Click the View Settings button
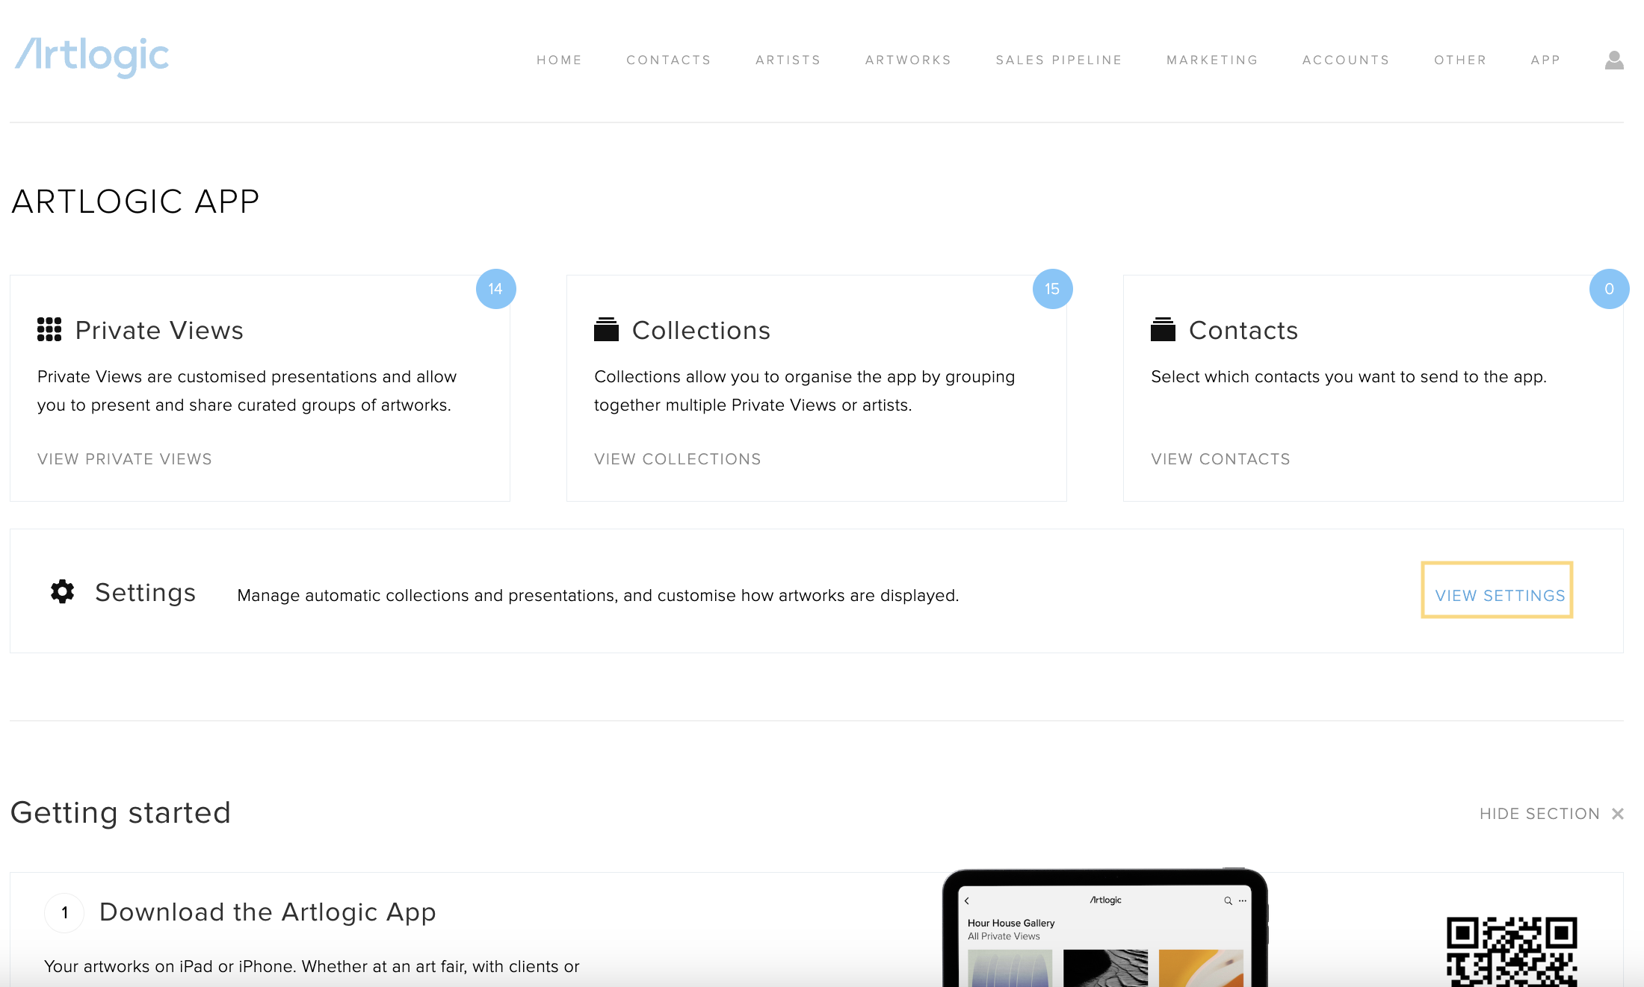The height and width of the screenshot is (987, 1644). (1497, 590)
